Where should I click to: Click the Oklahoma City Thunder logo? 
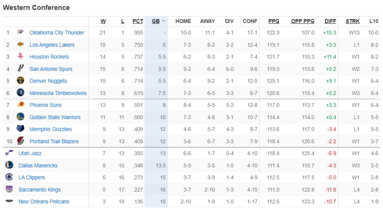20,33
